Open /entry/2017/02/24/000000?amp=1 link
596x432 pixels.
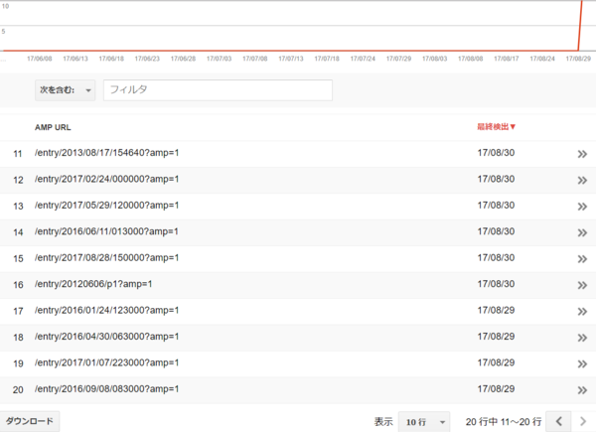[107, 179]
